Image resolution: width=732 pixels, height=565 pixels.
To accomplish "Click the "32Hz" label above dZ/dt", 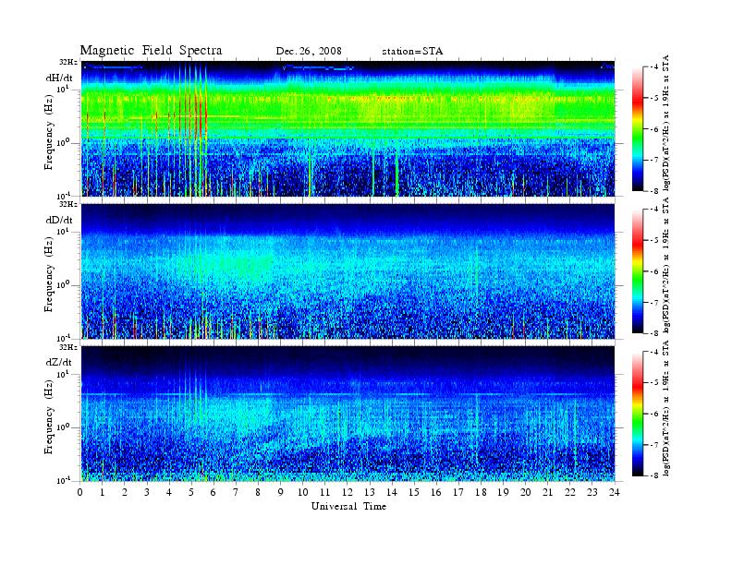I will 68,347.
